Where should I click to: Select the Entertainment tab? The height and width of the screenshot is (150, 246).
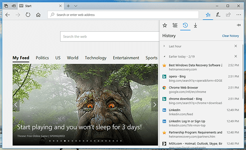click(x=126, y=58)
